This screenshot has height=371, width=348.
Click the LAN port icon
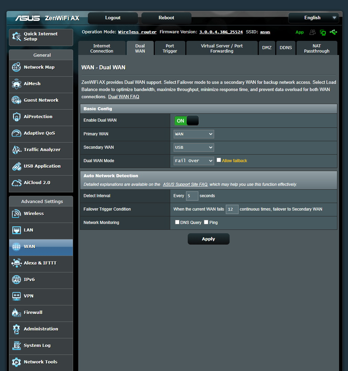16,230
